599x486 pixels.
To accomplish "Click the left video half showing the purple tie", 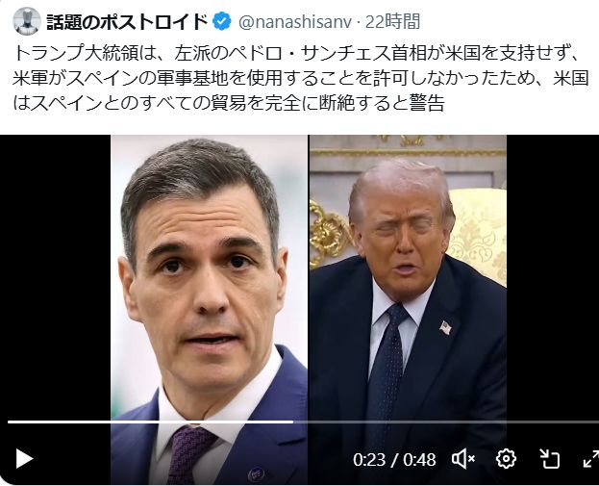I will [x=209, y=310].
